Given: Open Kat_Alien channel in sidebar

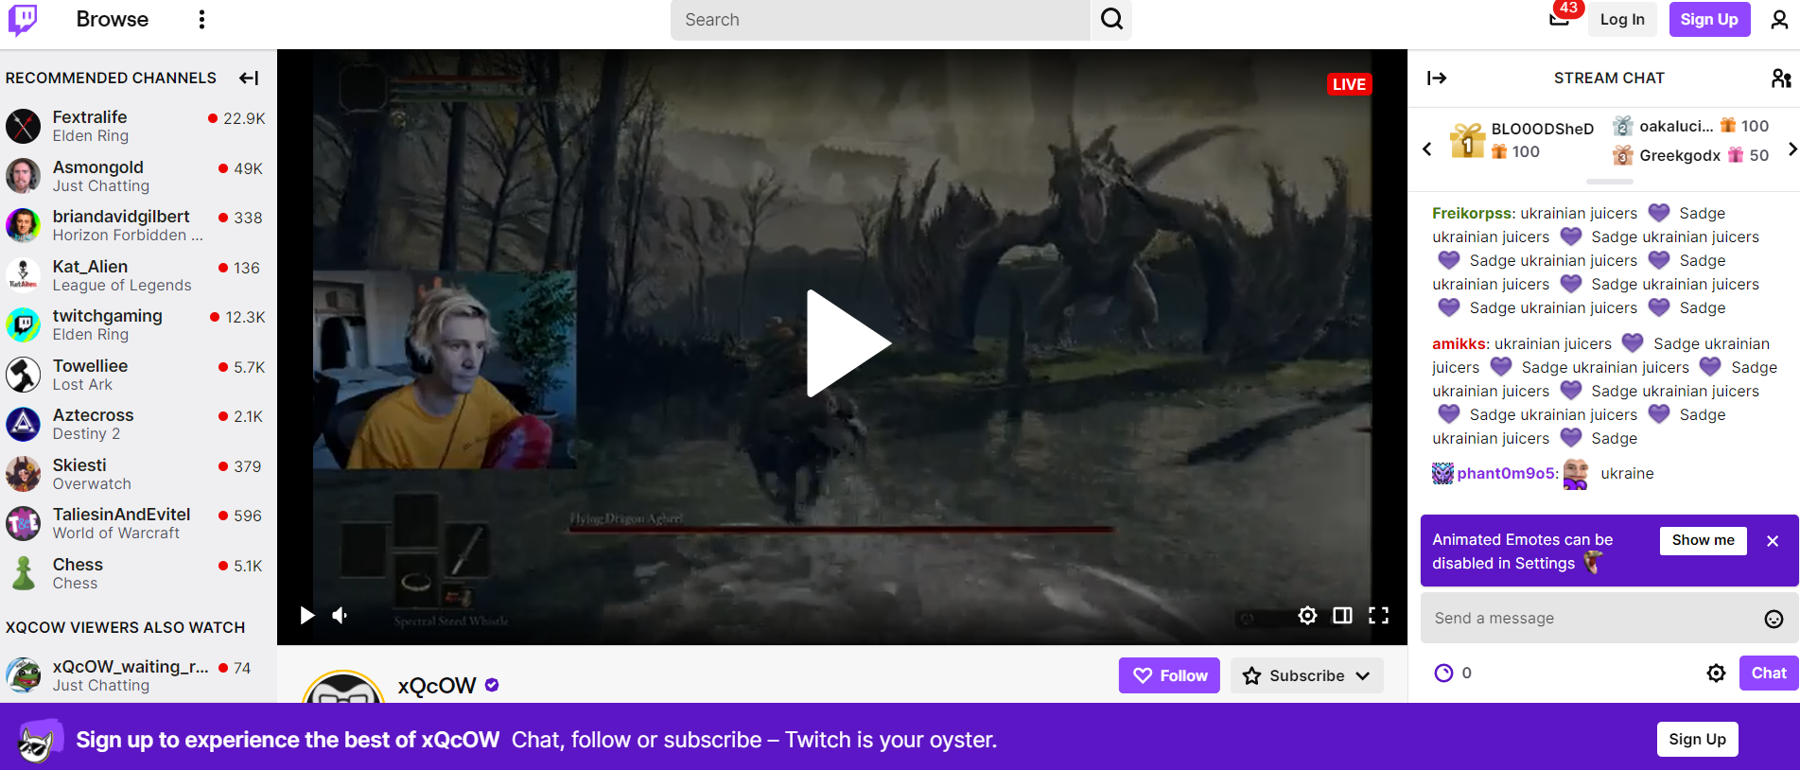Looking at the screenshot, I should click(138, 275).
